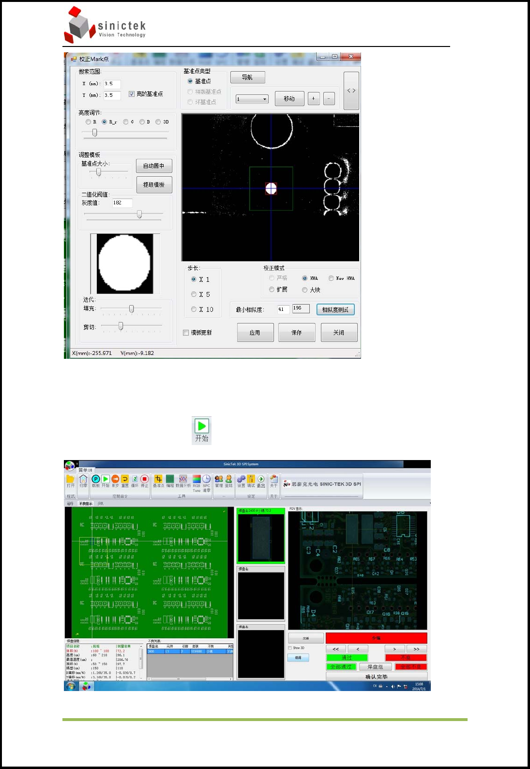
Task: Click the 关闭 close button in Mark dialog
Action: 339,333
